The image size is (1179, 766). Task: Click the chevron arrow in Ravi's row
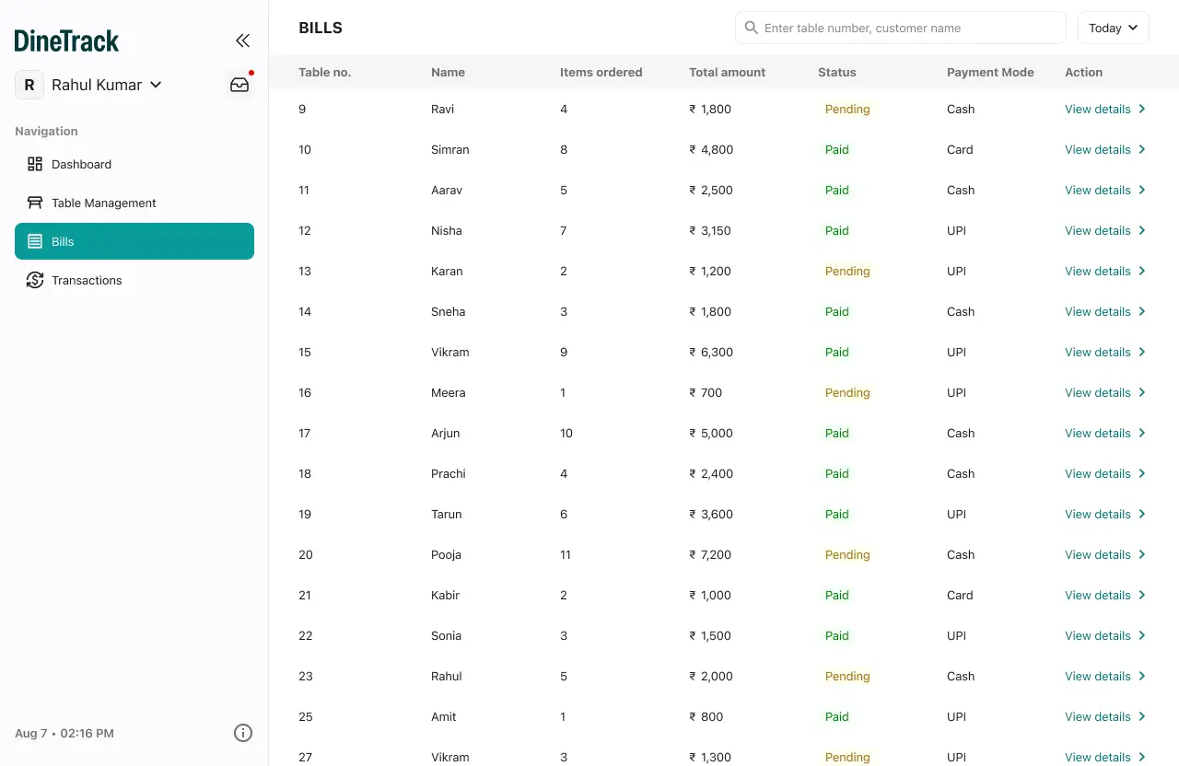click(1142, 109)
